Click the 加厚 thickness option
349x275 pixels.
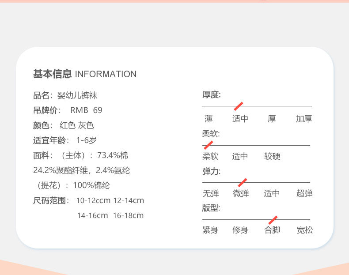click(x=304, y=119)
